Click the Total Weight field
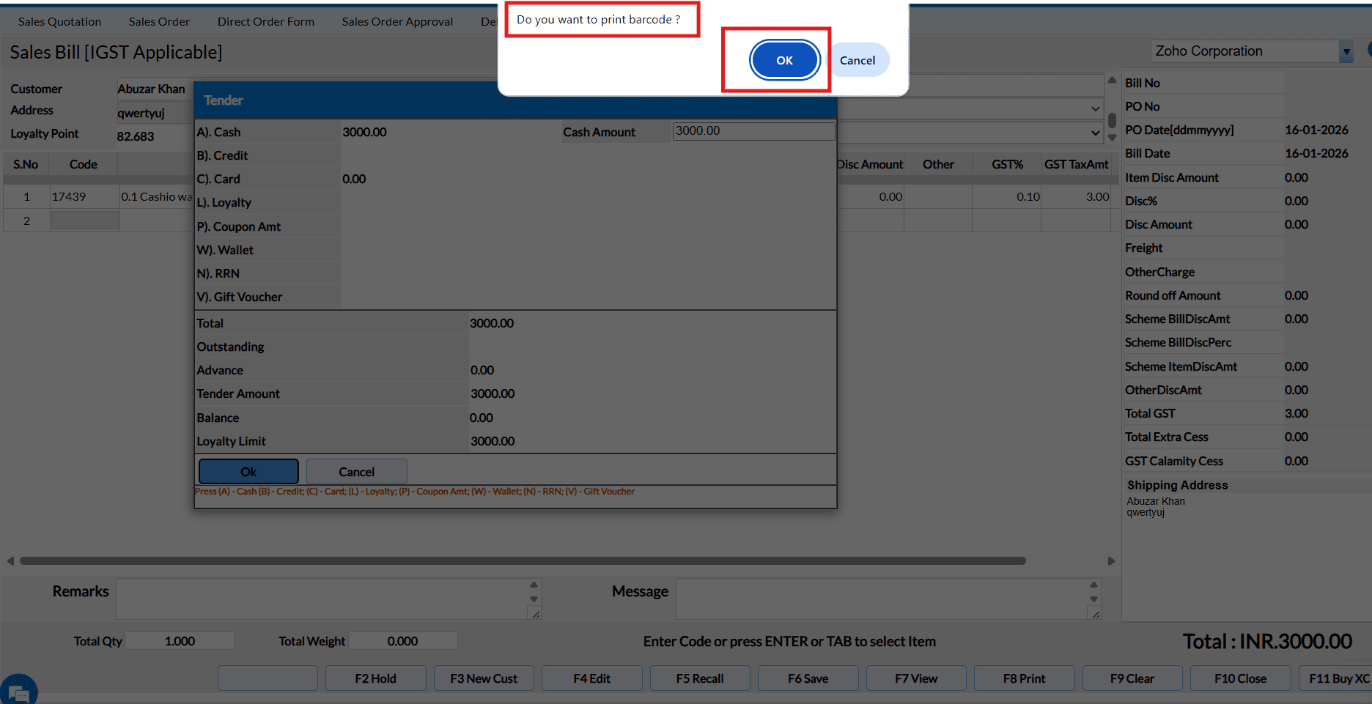1372x704 pixels. (x=403, y=641)
